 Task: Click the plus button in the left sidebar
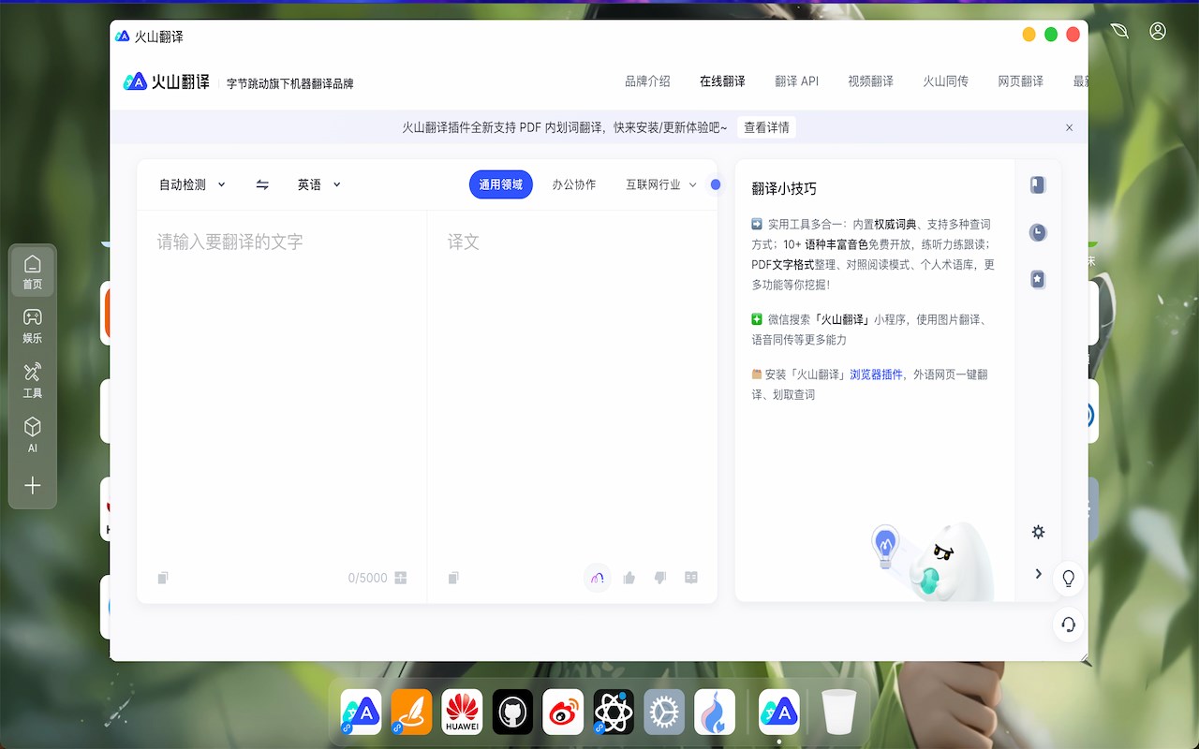(33, 486)
